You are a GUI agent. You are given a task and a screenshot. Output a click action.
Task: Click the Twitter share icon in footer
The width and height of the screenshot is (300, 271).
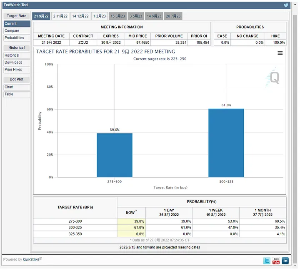pyautogui.click(x=267, y=261)
